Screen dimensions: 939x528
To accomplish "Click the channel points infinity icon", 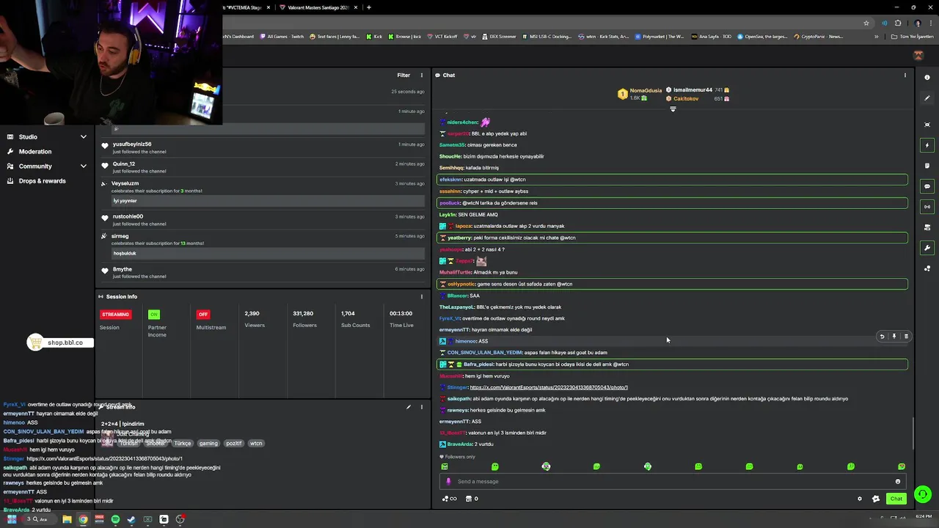I will click(x=448, y=499).
